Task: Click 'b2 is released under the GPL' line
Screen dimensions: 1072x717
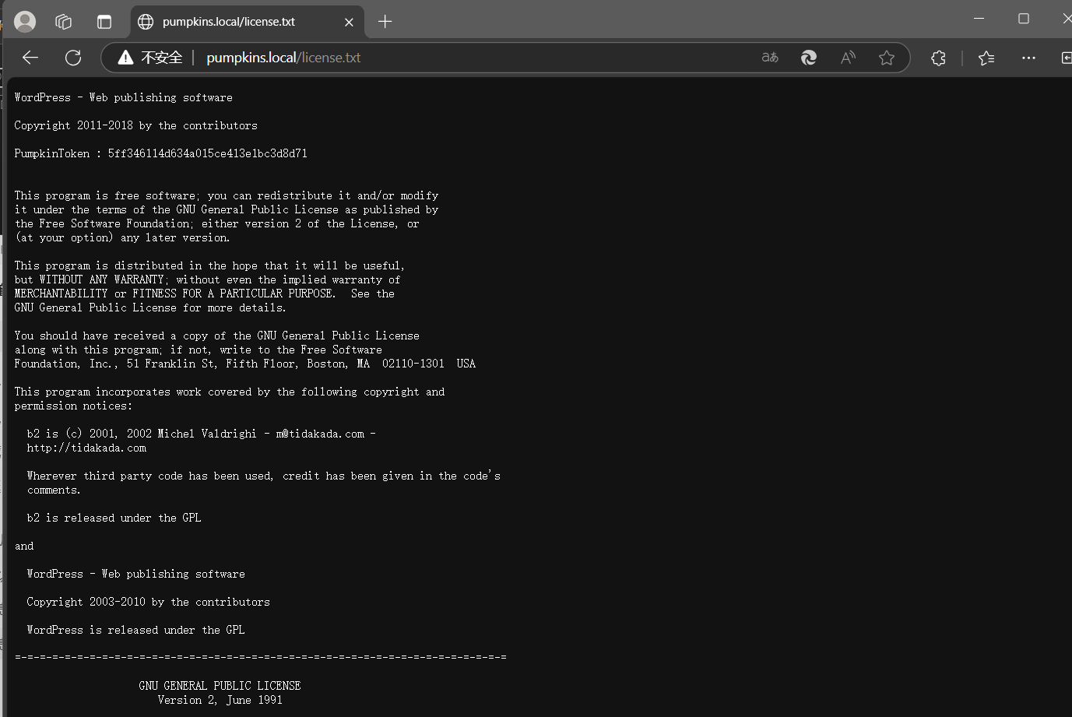Action: [114, 518]
